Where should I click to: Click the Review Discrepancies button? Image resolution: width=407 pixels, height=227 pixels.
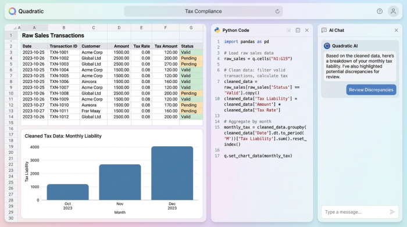pyautogui.click(x=371, y=89)
